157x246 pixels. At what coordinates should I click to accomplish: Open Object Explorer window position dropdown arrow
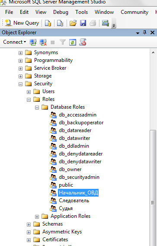138,33
